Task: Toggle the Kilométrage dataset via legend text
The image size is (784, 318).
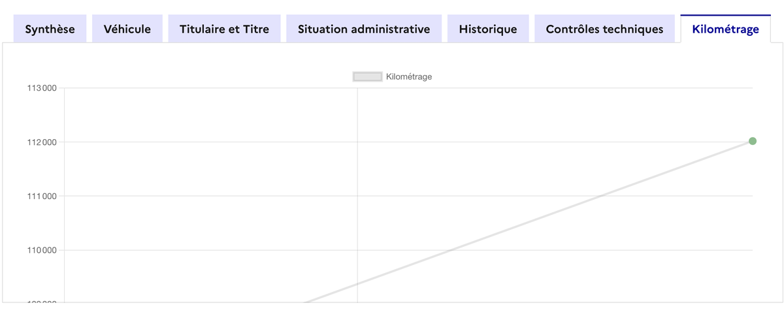Action: tap(409, 76)
